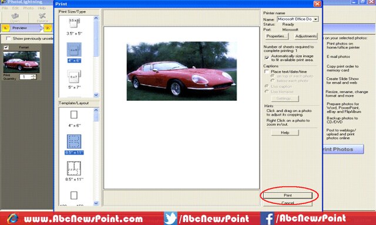Click the Print Size list down arrow
This screenshot has width=376, height=225.
pos(96,95)
